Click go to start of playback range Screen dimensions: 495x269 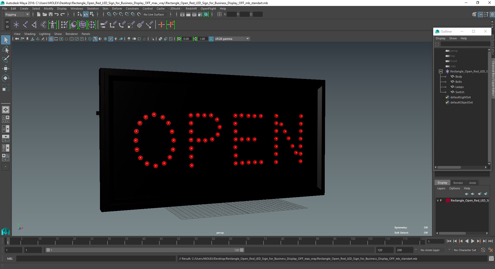click(x=449, y=241)
